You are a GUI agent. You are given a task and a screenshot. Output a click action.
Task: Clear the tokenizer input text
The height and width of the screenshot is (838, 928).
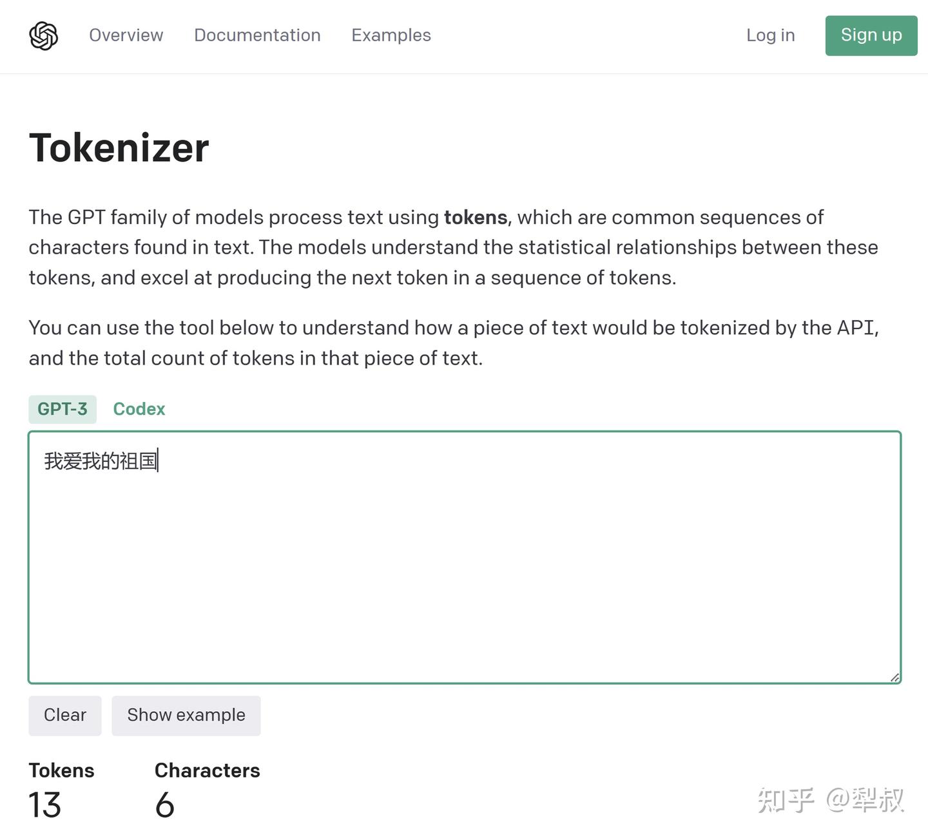click(x=65, y=716)
